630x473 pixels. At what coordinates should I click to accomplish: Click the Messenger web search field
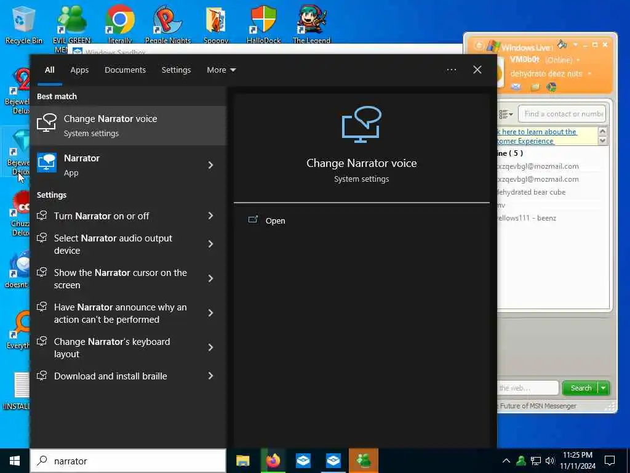[528, 388]
